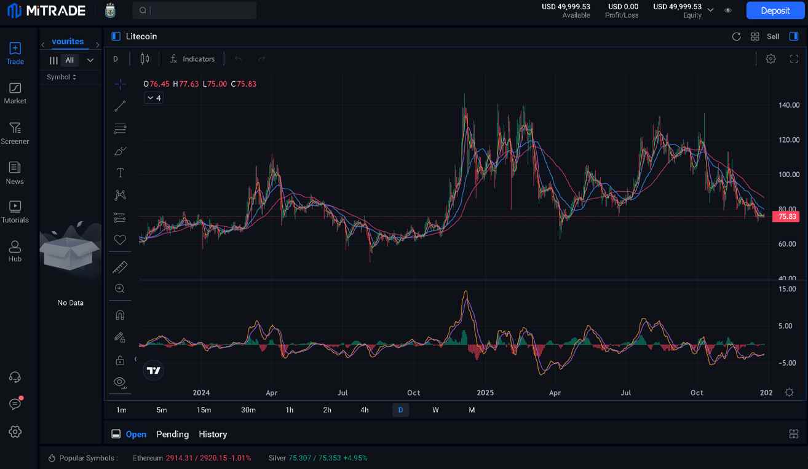Screen dimensions: 808x469
Task: Select the text annotation tool
Action: coord(120,173)
